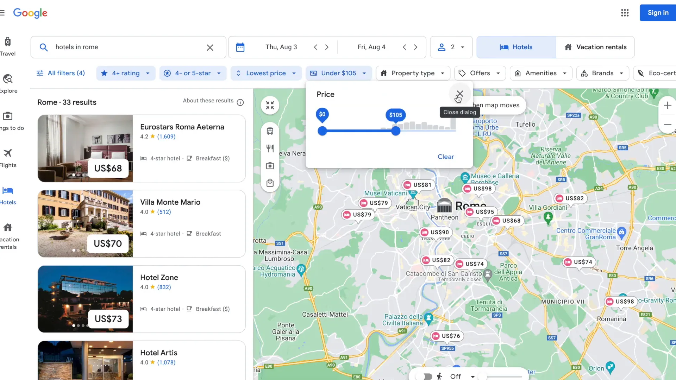The height and width of the screenshot is (380, 676).
Task: Click the Orion map marker
Action: tap(610, 367)
